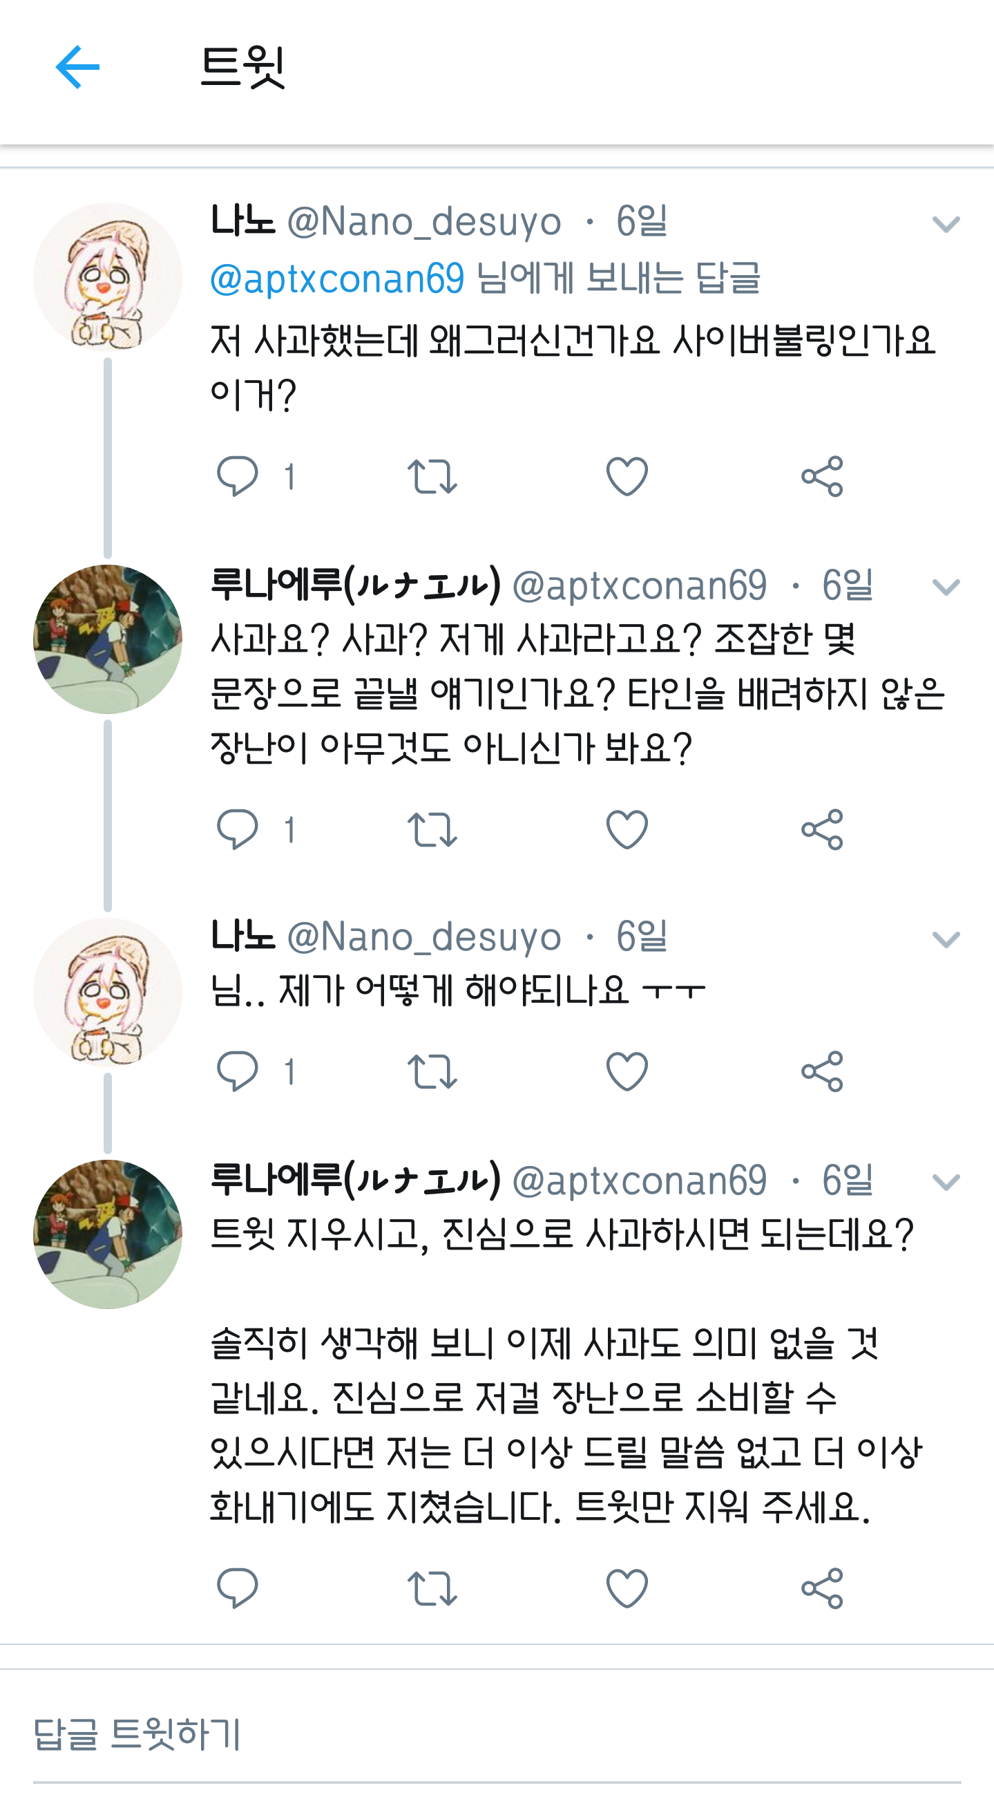Reply to the tweet starting with 사과요
The height and width of the screenshot is (1797, 994).
pyautogui.click(x=238, y=829)
